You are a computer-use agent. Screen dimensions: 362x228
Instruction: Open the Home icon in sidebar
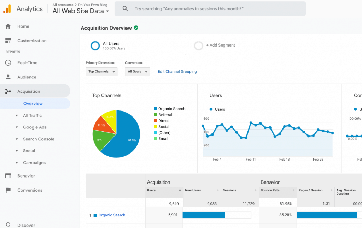(8, 26)
